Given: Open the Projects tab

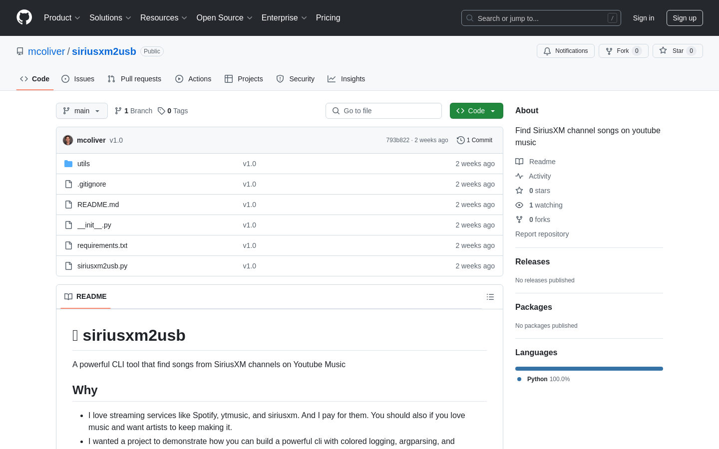Looking at the screenshot, I should (244, 79).
